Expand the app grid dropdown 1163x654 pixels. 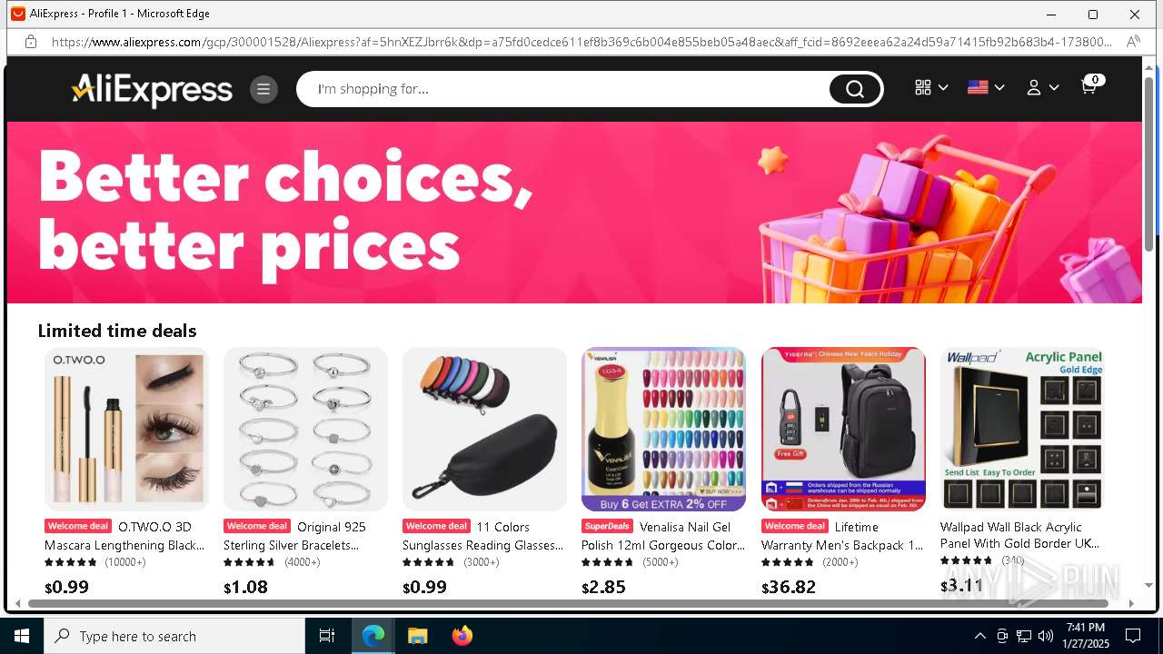pos(931,88)
